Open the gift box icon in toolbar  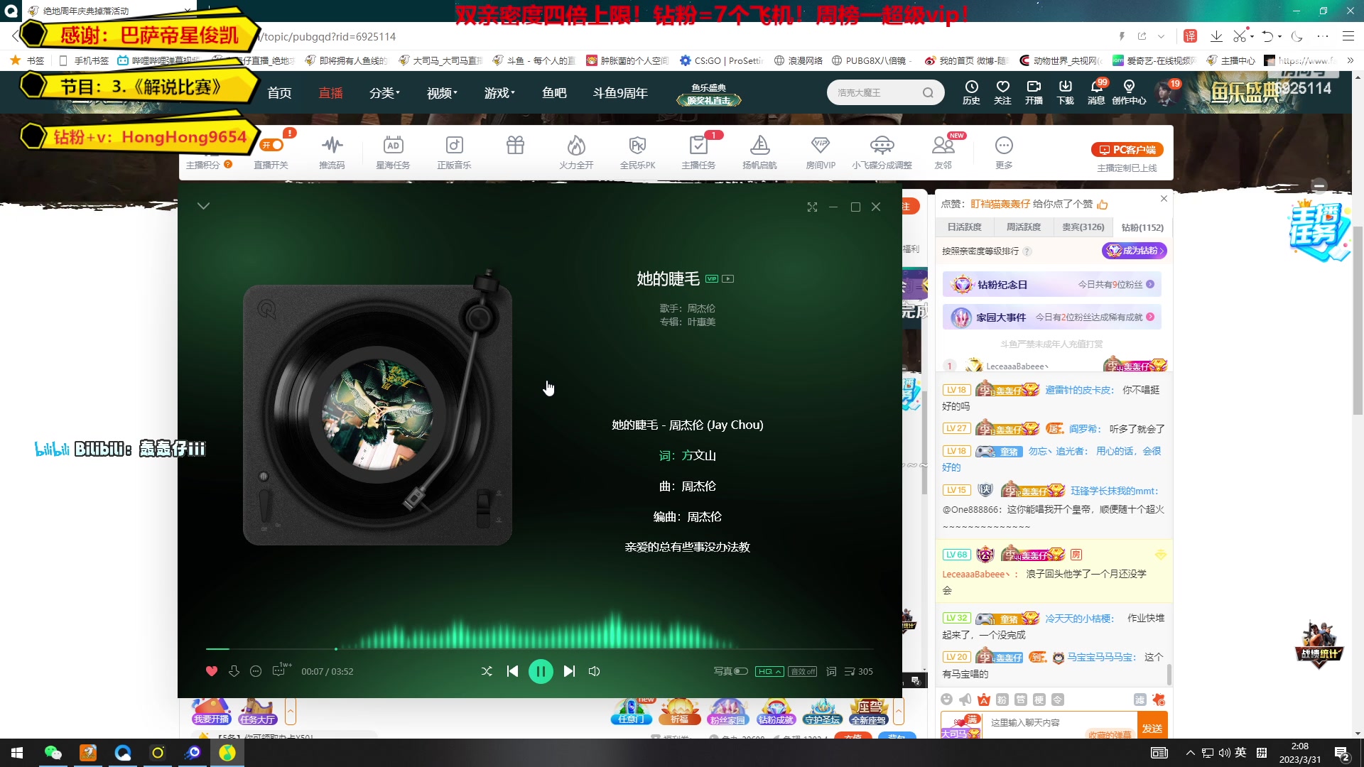(515, 146)
